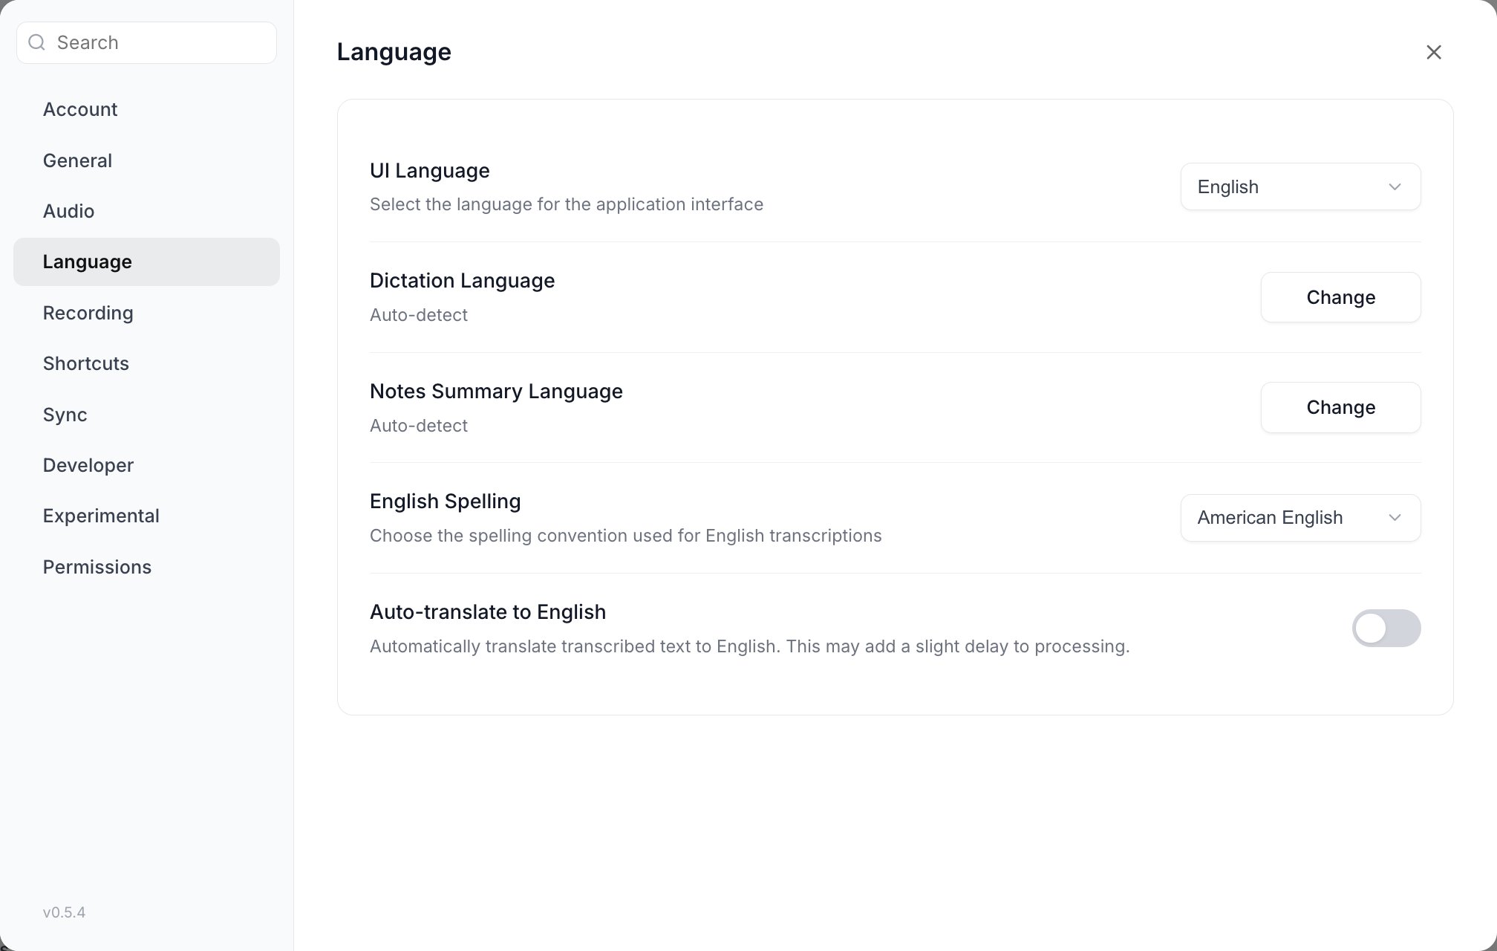Open Shortcuts settings
The width and height of the screenshot is (1497, 951).
[146, 363]
